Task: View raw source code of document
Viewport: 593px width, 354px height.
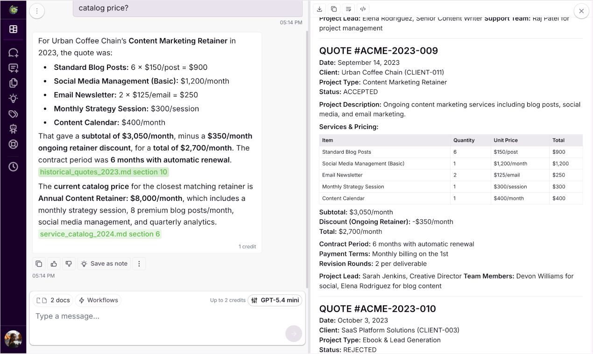Action: coord(363,9)
